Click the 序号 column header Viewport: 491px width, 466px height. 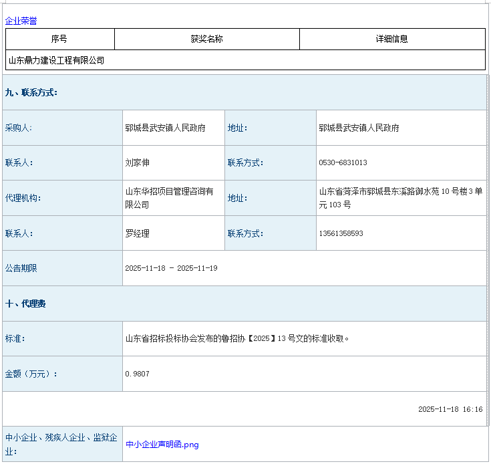pyautogui.click(x=59, y=39)
